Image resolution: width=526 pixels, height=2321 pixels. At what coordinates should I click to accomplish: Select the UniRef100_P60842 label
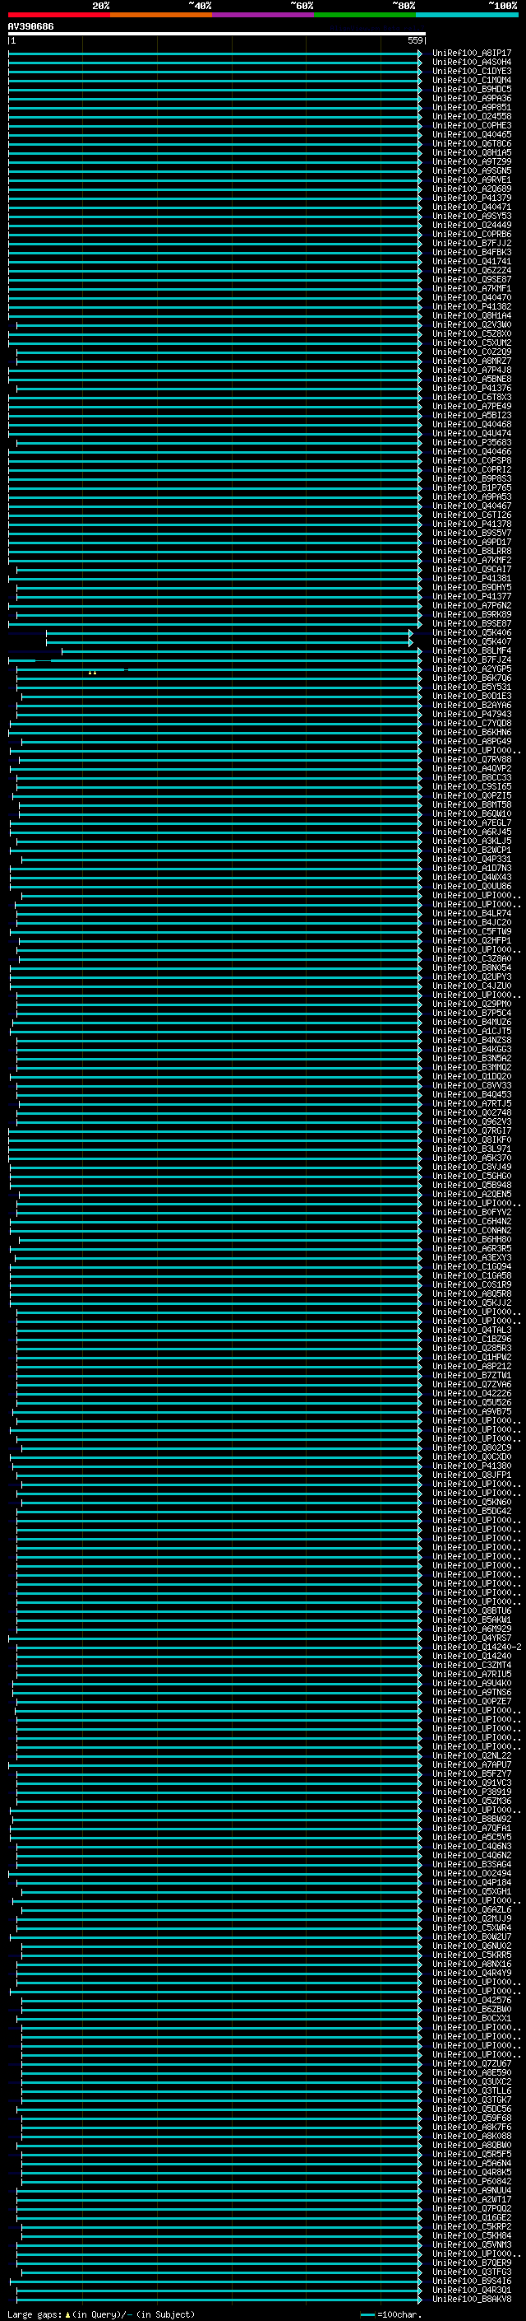pos(471,2181)
